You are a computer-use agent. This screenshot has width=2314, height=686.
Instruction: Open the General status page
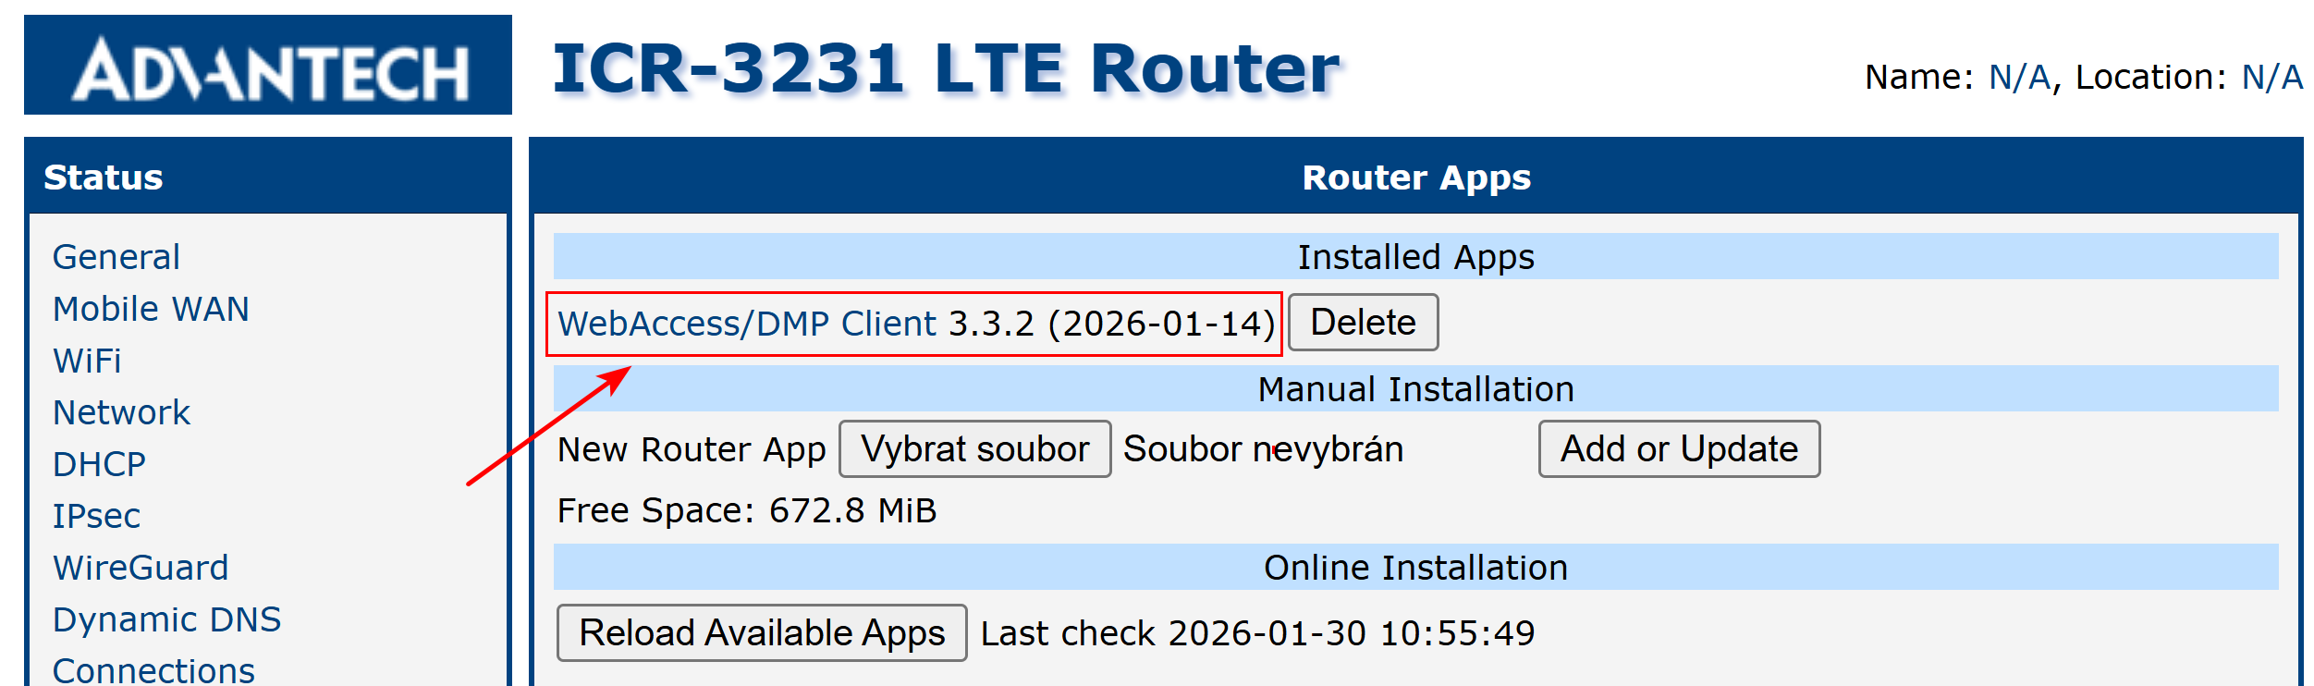pos(116,257)
